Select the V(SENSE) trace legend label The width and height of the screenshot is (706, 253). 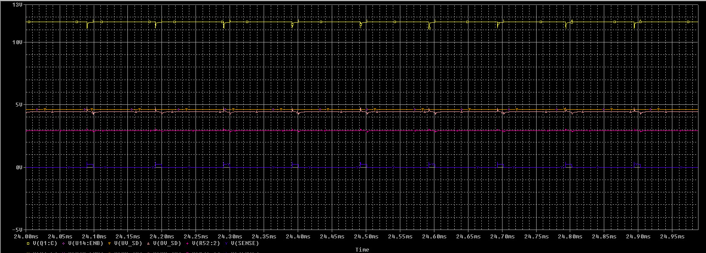(x=245, y=243)
